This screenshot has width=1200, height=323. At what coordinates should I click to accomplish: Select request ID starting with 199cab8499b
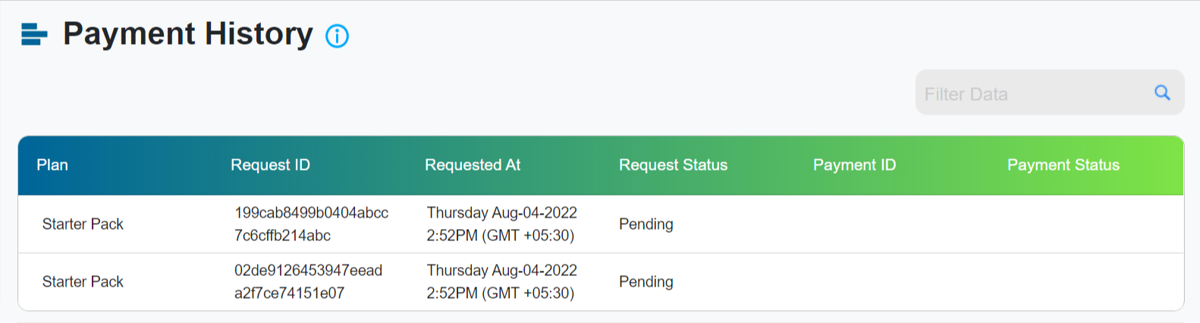pos(311,224)
